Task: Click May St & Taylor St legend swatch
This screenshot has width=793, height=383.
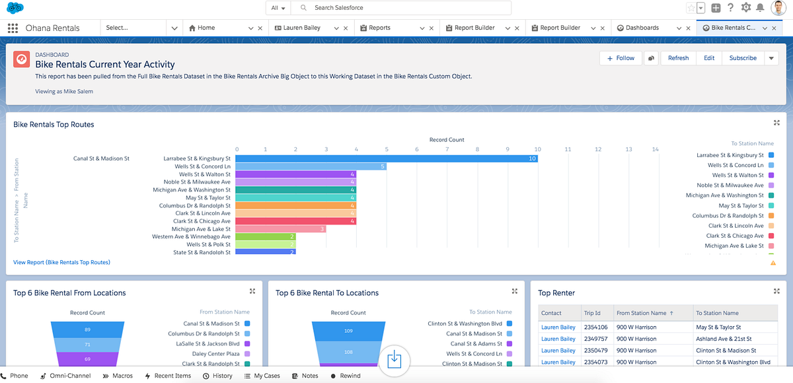Action: tap(771, 205)
